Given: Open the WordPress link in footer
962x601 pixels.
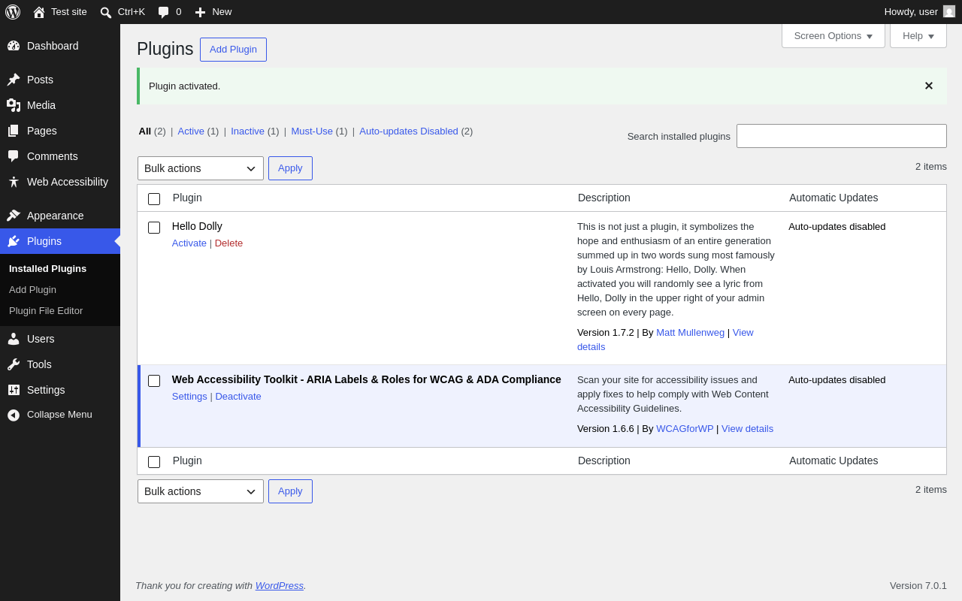Looking at the screenshot, I should click(280, 585).
